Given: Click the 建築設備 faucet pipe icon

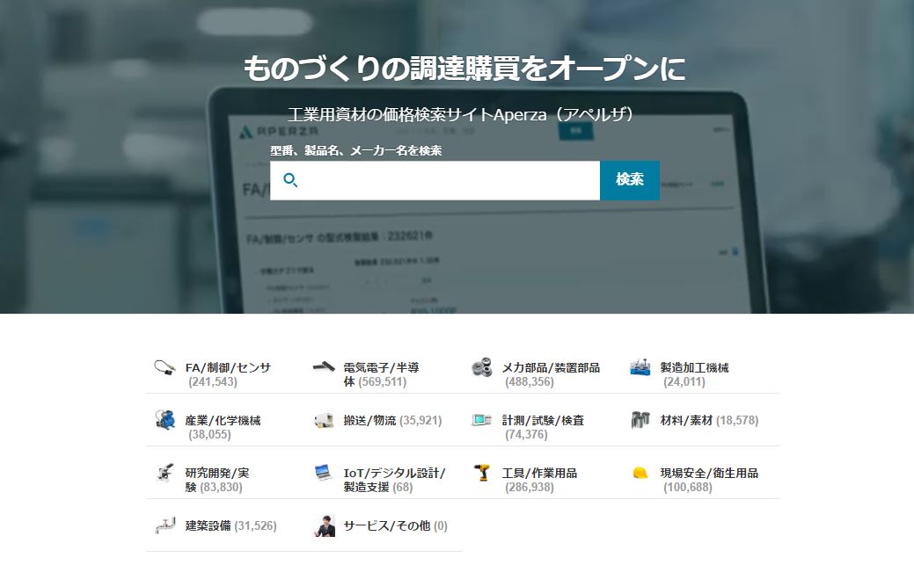Looking at the screenshot, I should point(165,525).
